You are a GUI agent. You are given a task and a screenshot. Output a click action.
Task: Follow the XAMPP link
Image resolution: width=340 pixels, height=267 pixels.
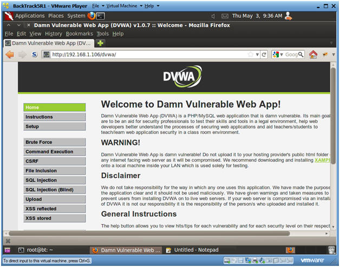click(322, 160)
